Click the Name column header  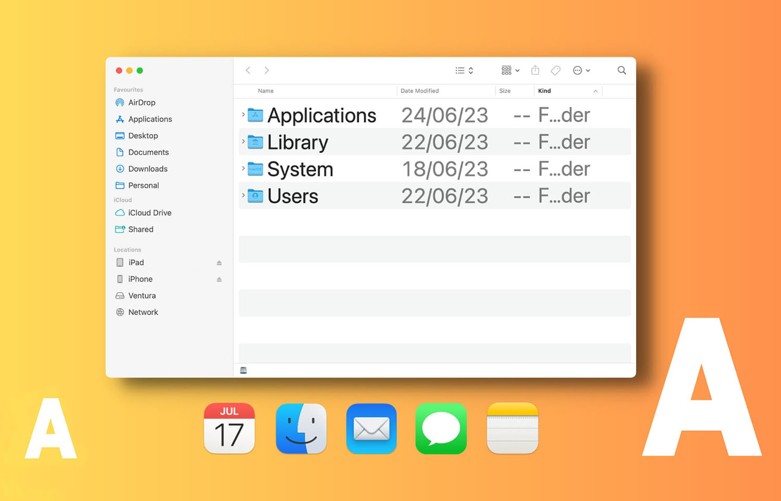coord(266,91)
